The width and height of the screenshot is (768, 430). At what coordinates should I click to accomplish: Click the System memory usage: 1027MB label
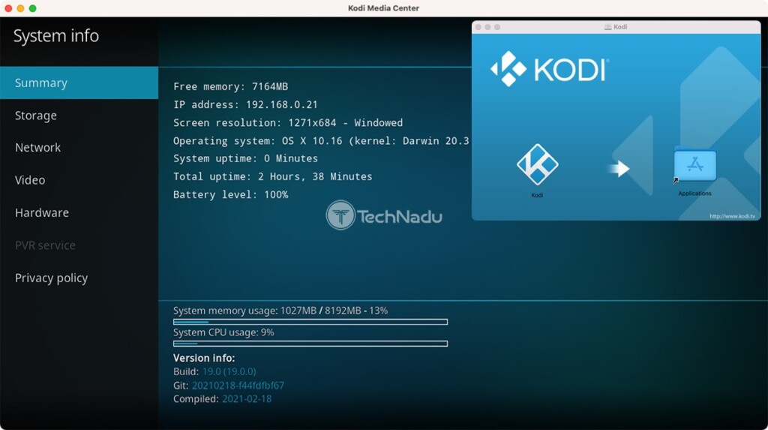(x=280, y=311)
